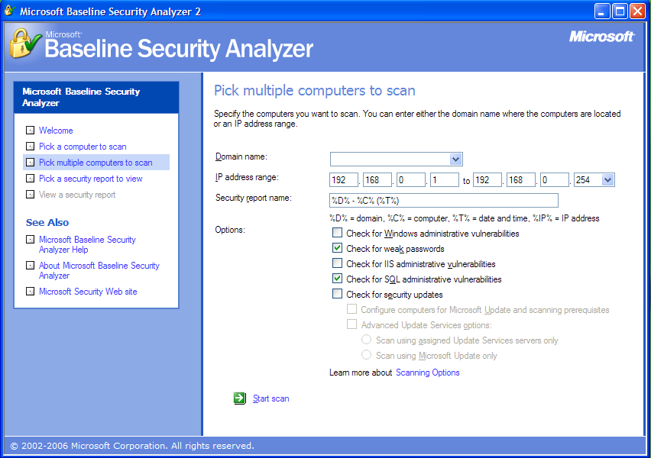Uncheck Check for SQL administrative vulnerabilities

pyautogui.click(x=337, y=279)
